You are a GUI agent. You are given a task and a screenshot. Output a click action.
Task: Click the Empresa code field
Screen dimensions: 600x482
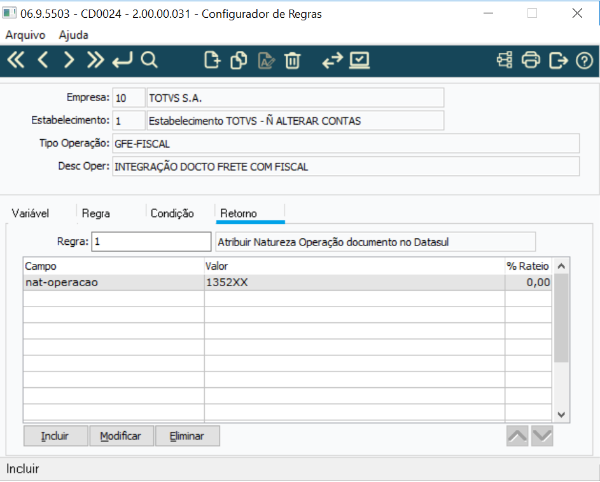pyautogui.click(x=129, y=98)
